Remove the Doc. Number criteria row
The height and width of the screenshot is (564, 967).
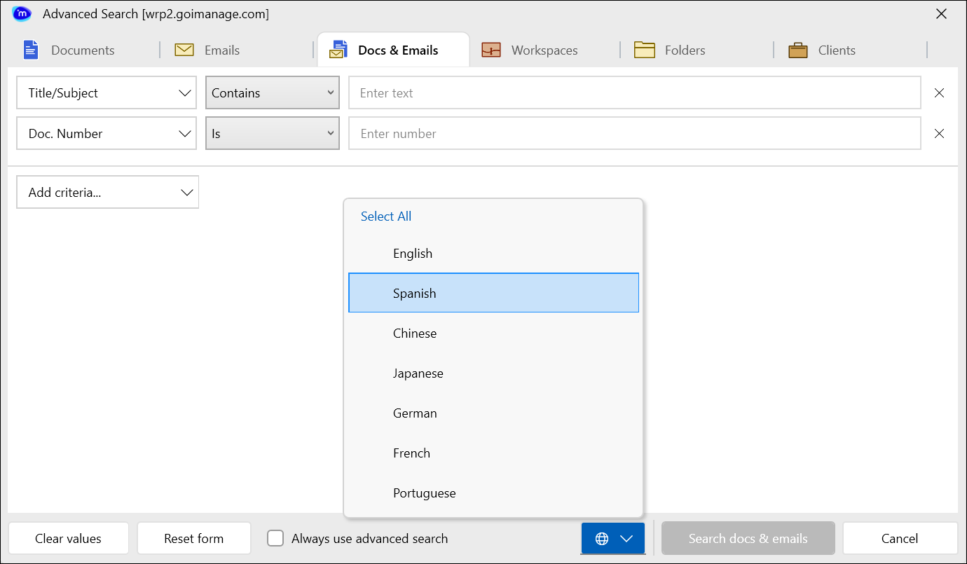click(940, 134)
